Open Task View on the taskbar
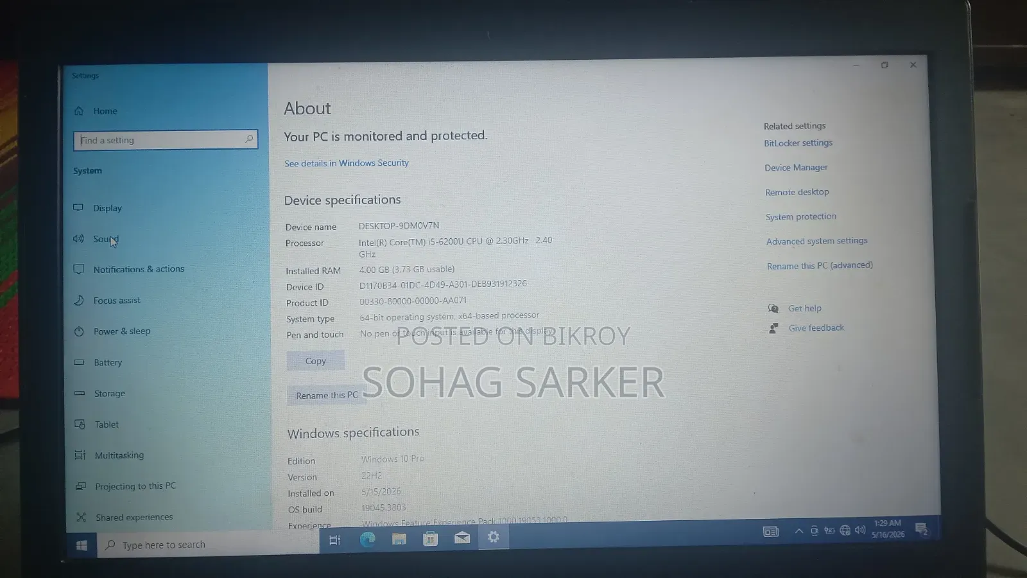The height and width of the screenshot is (578, 1027). point(335,540)
